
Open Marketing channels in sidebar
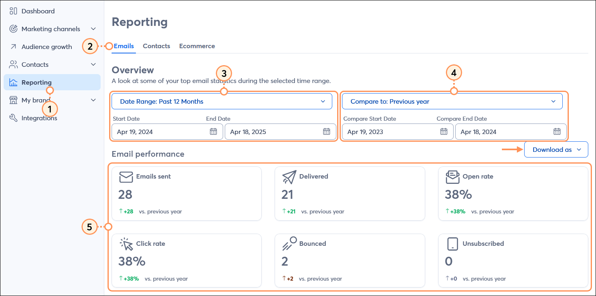51,29
